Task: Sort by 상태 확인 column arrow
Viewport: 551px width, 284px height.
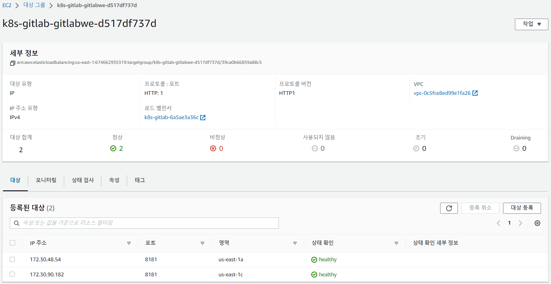Action: point(396,243)
